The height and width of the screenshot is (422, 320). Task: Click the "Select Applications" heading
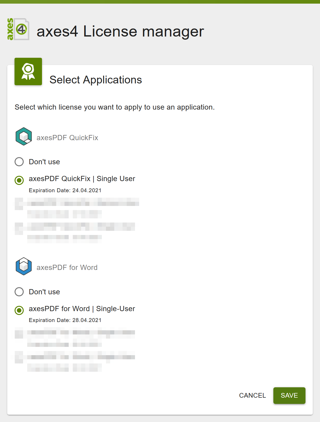96,80
